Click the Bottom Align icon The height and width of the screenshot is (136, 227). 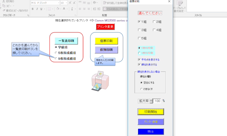coord(89,3)
